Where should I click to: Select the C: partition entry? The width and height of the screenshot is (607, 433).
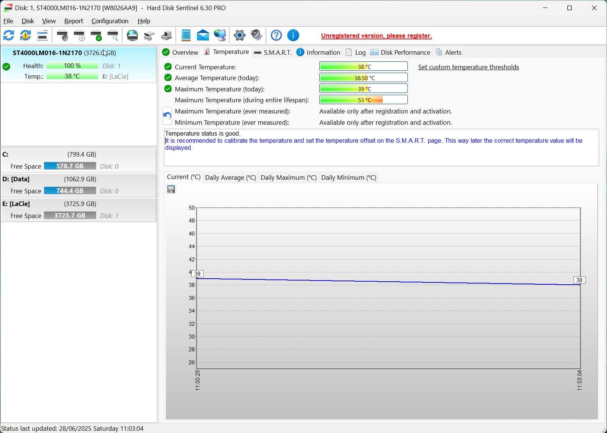(x=79, y=160)
